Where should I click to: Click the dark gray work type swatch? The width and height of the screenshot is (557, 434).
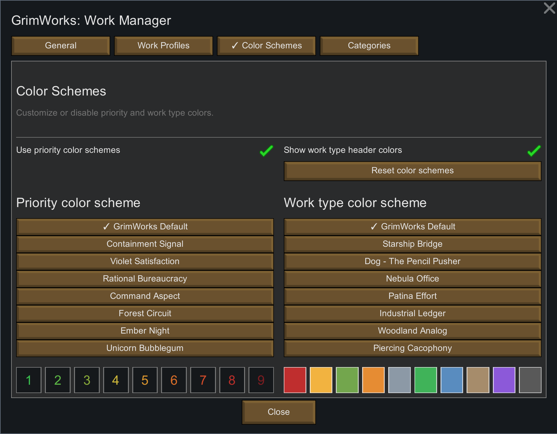[530, 380]
